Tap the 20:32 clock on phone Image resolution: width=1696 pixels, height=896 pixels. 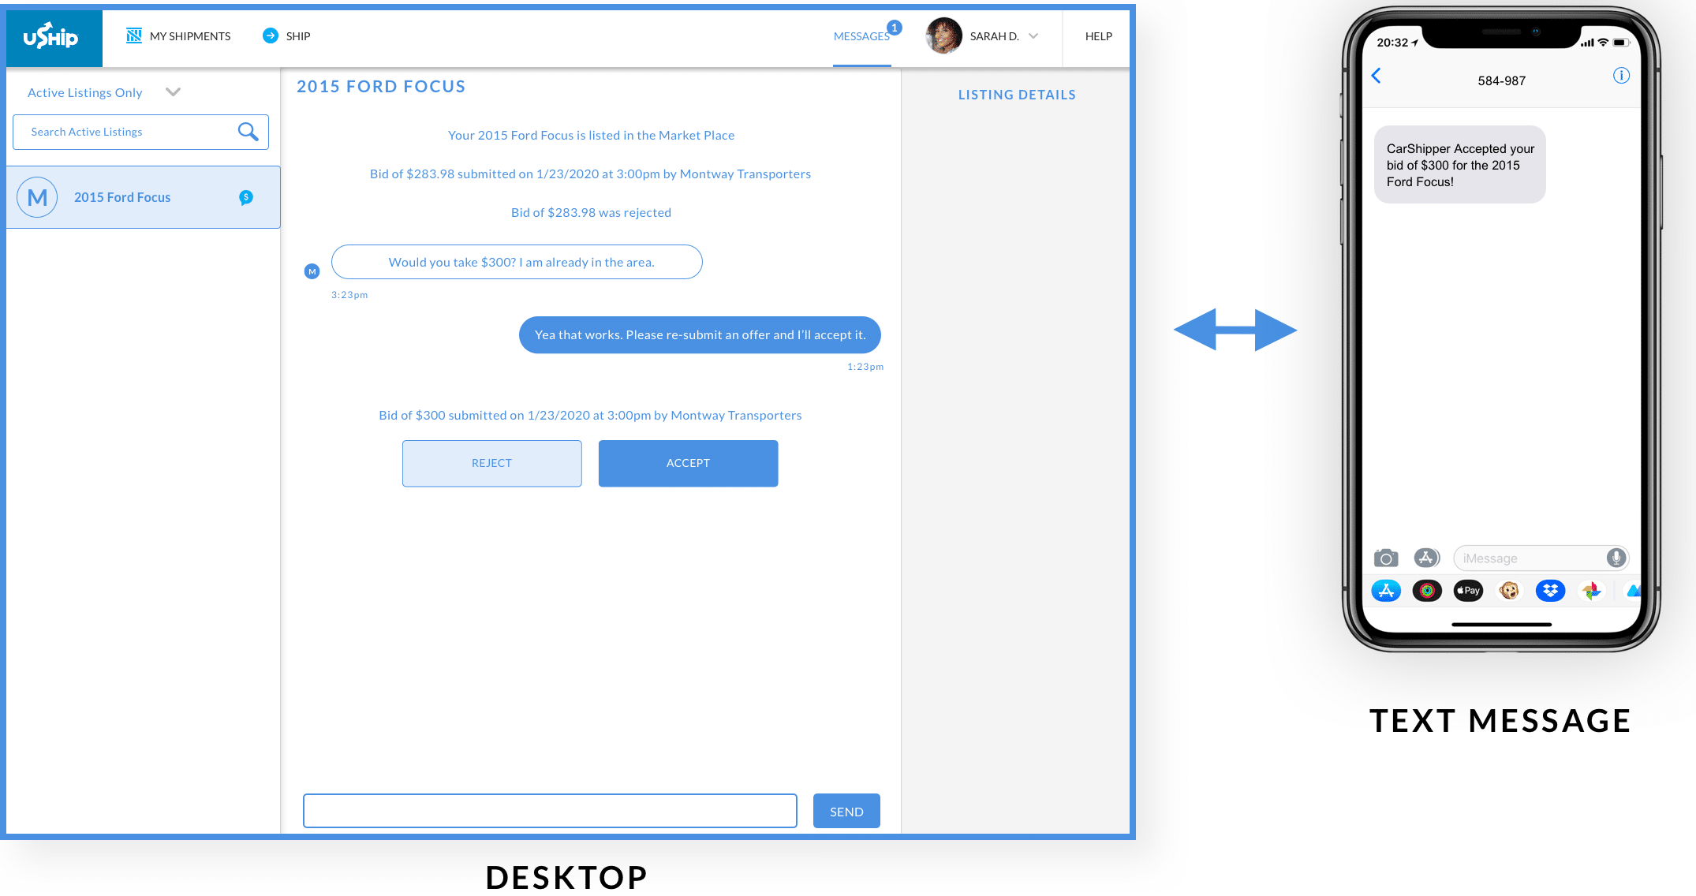(1392, 43)
